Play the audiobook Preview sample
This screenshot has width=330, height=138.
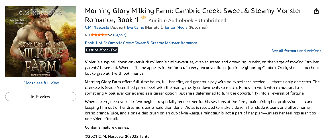[41, 97]
